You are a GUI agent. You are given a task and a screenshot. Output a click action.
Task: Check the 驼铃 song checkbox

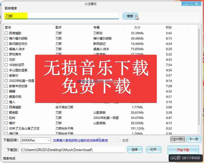(x=6, y=118)
